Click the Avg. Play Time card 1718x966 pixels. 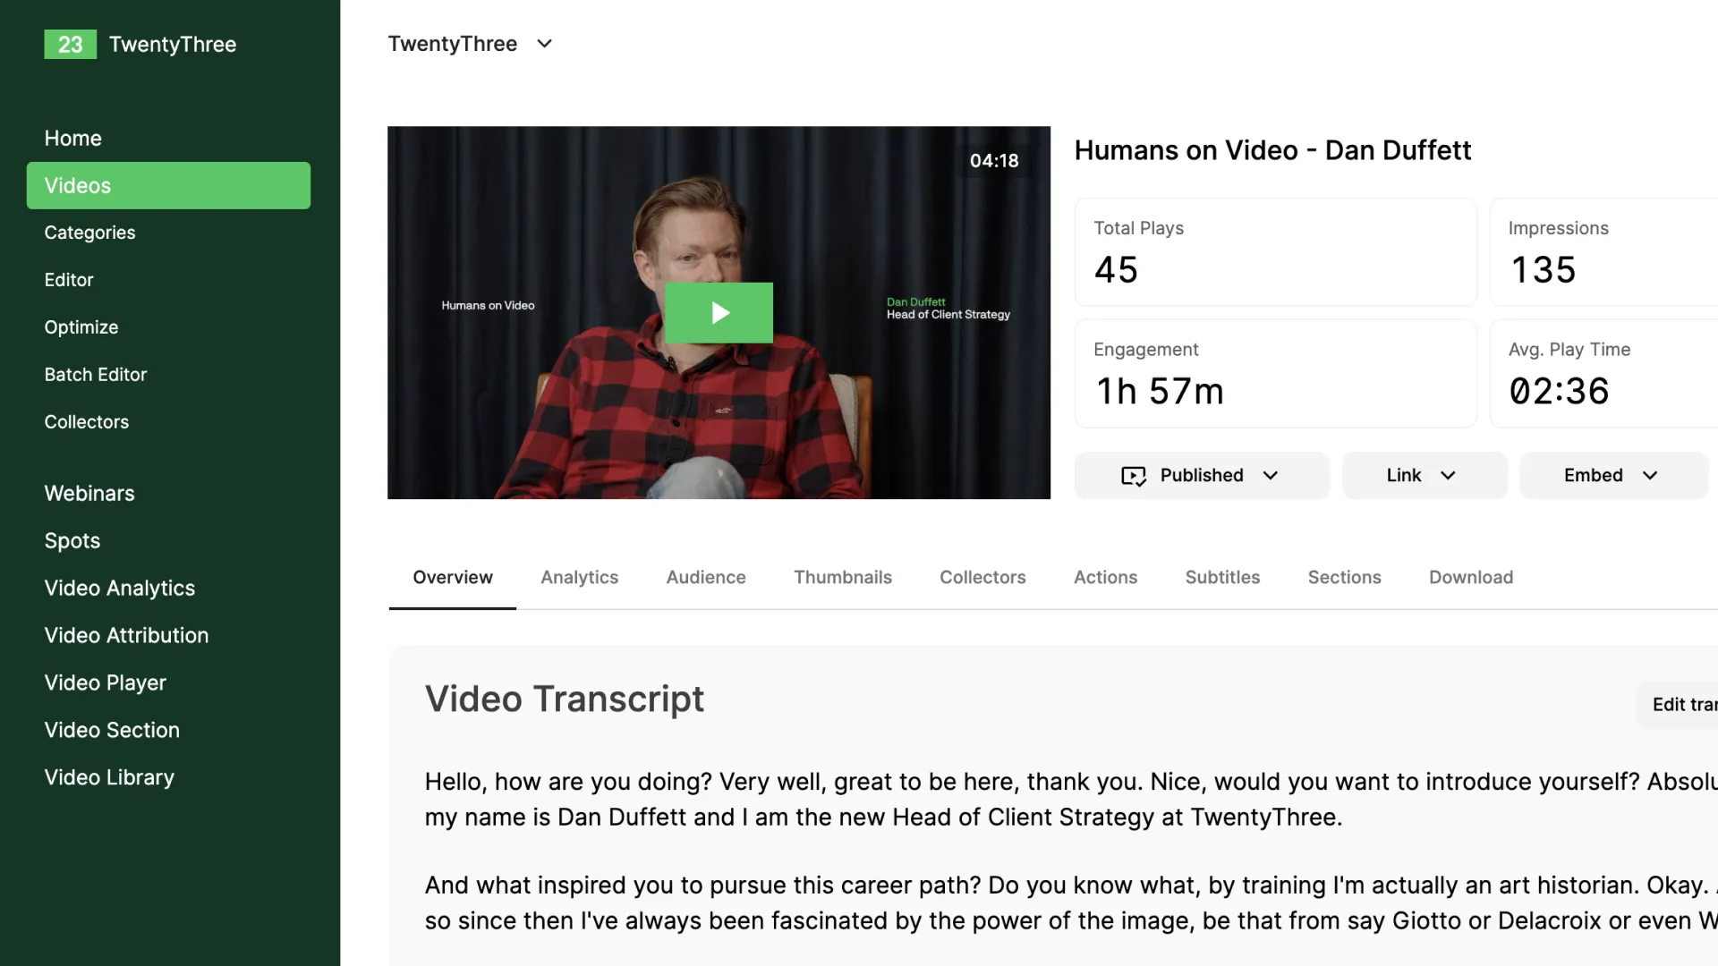click(1604, 374)
